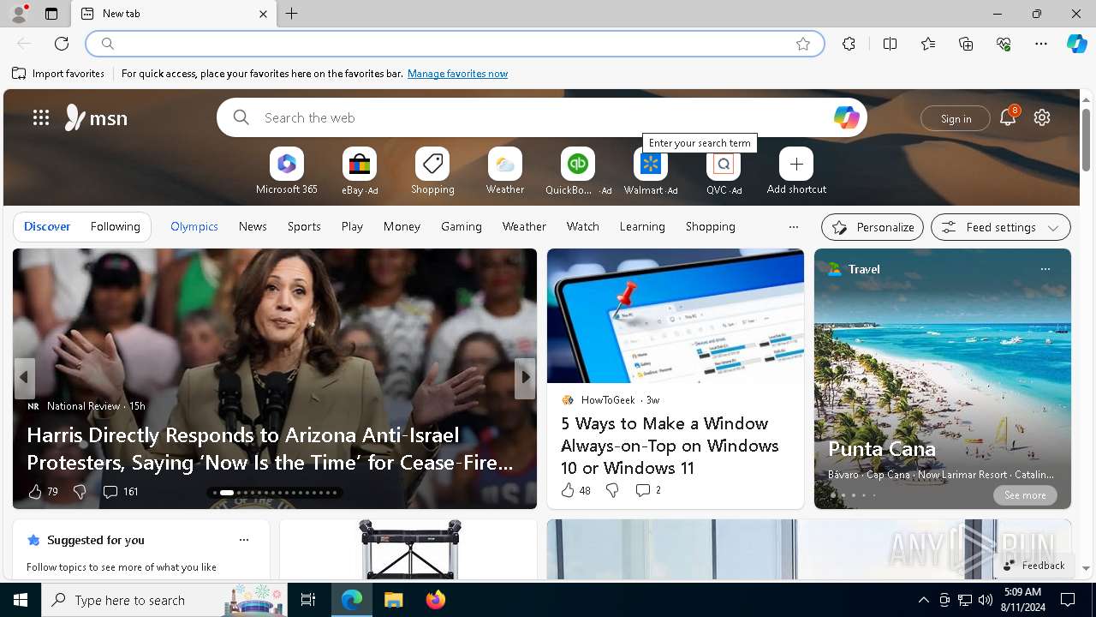The height and width of the screenshot is (617, 1096).
Task: Toggle split screen view
Action: 890,44
